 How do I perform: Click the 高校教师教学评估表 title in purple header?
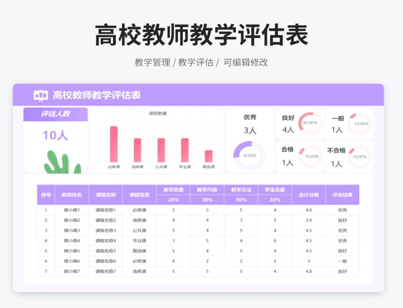click(x=97, y=95)
